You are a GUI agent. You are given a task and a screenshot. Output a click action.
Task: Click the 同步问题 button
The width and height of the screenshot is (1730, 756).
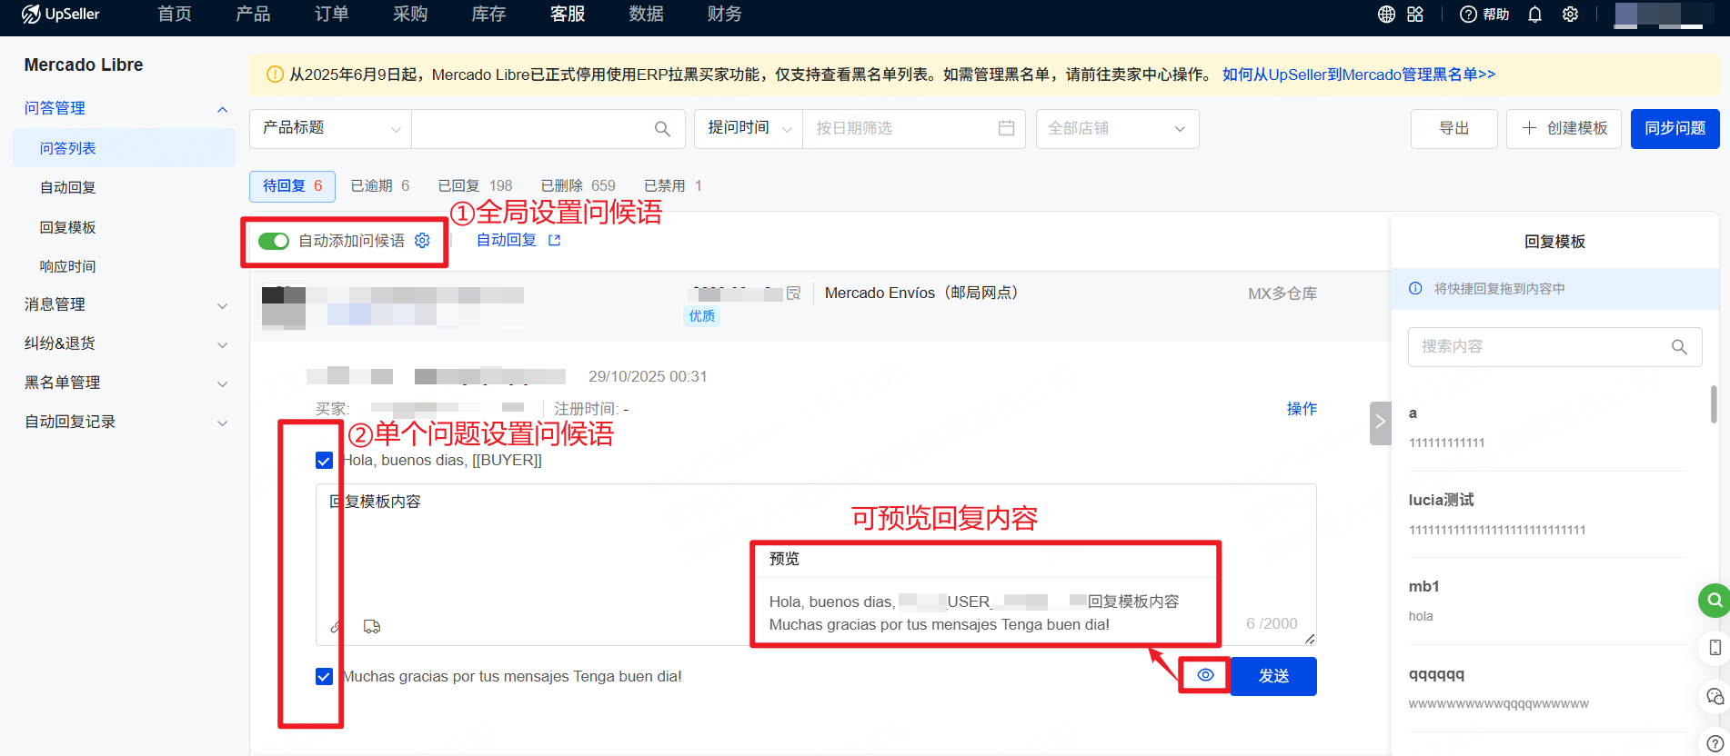point(1674,129)
